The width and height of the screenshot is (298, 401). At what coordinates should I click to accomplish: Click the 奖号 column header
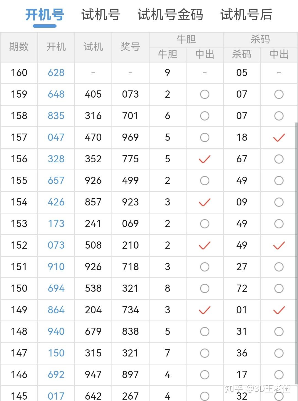click(130, 47)
